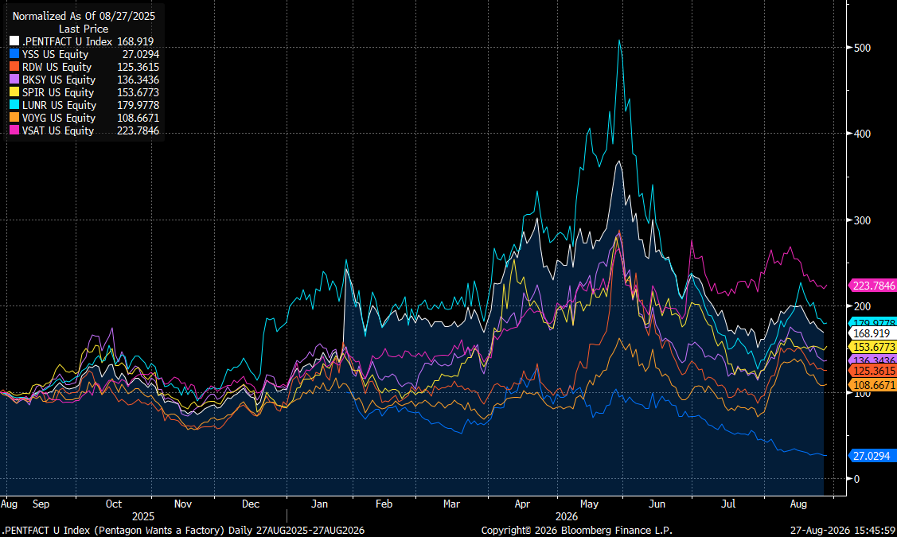Click the 2025 year label on x-axis
Image resolution: width=897 pixels, height=537 pixels.
(x=143, y=516)
